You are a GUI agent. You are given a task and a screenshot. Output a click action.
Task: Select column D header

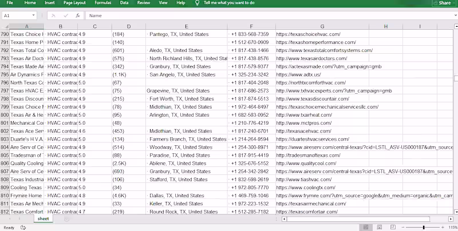[128, 26]
